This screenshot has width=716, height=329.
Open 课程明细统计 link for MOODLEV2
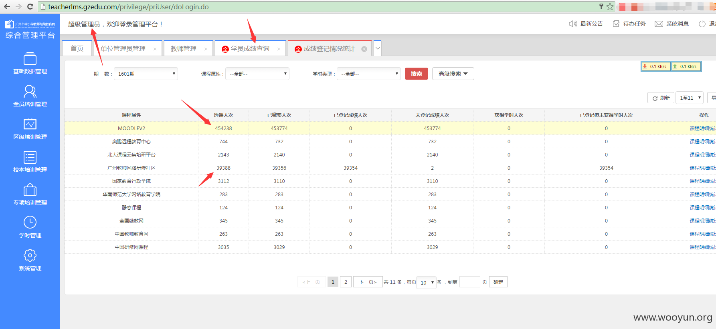[x=702, y=128]
